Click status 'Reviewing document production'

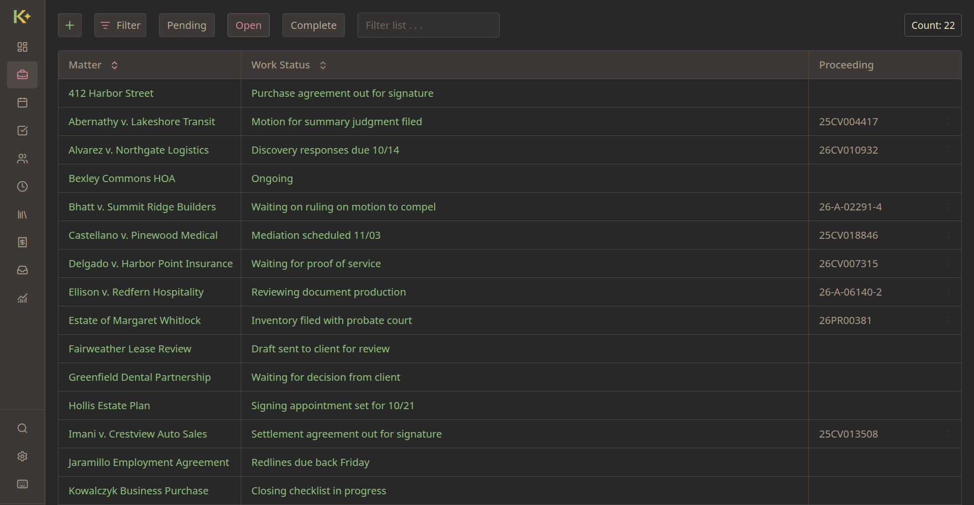tap(329, 292)
